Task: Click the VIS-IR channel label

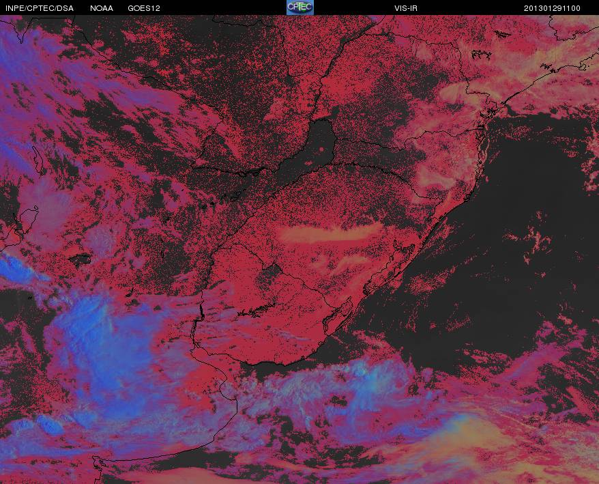Action: coord(406,8)
